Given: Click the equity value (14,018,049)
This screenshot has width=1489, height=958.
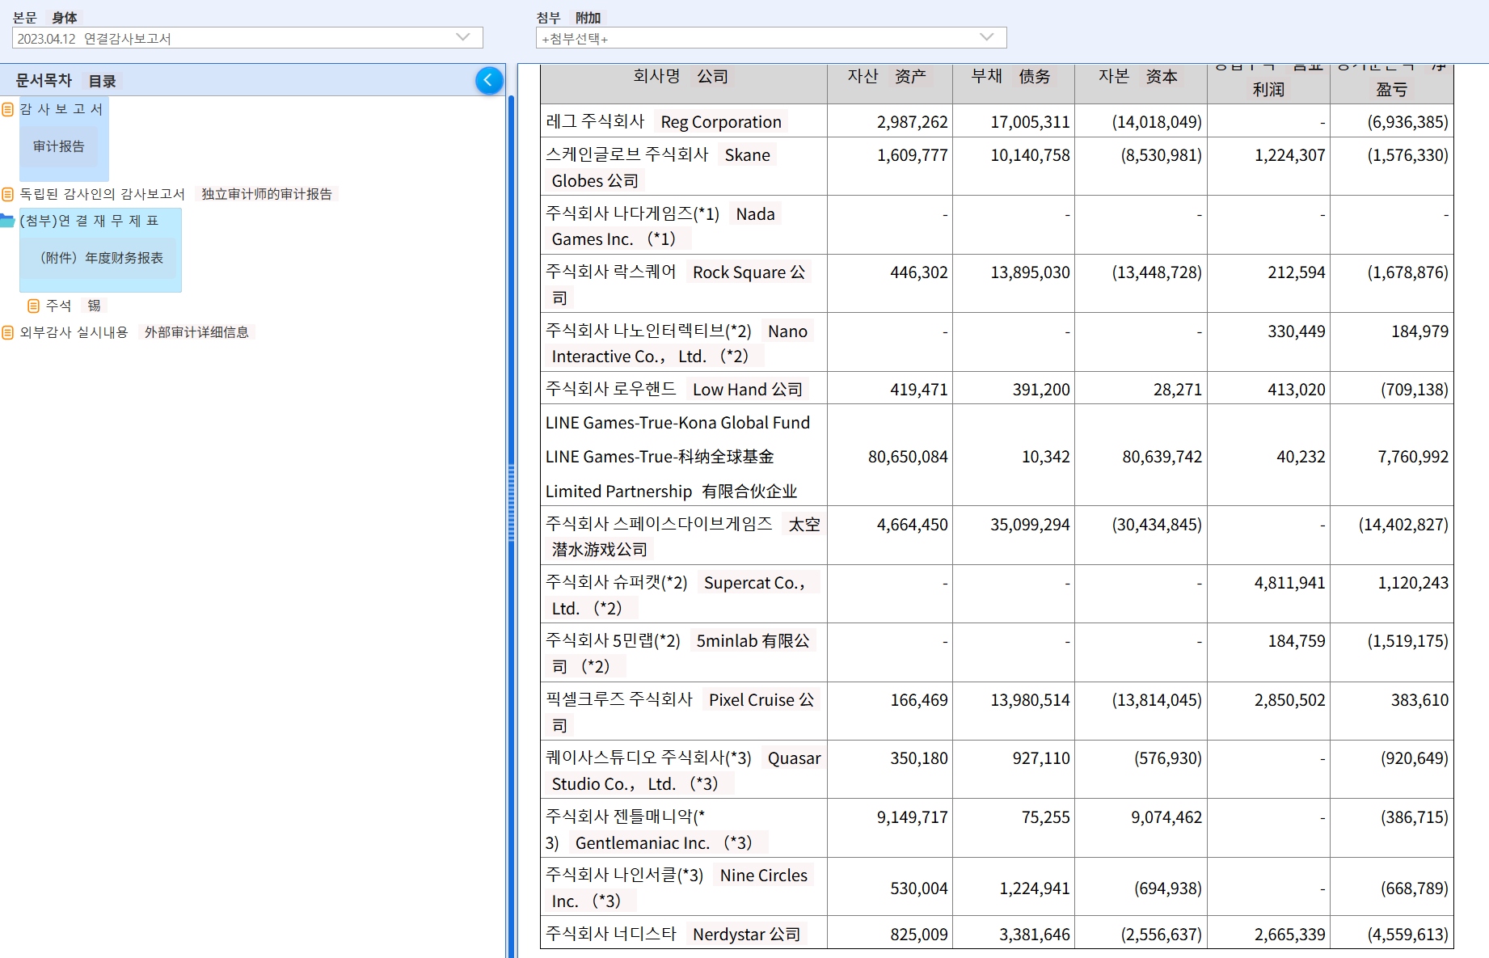Looking at the screenshot, I should [x=1157, y=122].
